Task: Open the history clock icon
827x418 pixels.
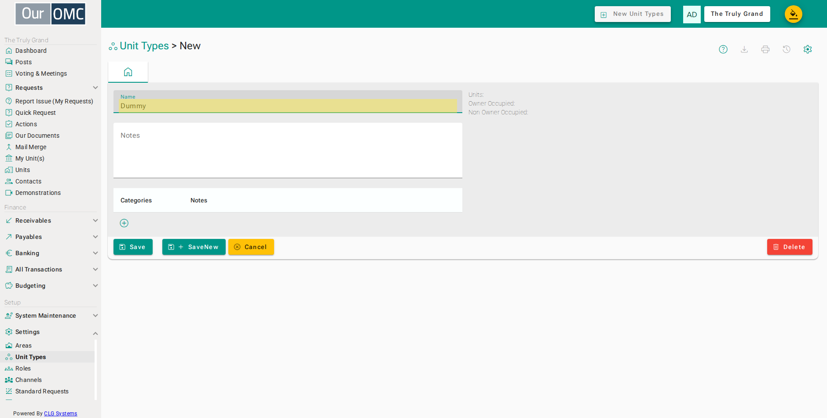Action: (x=787, y=49)
